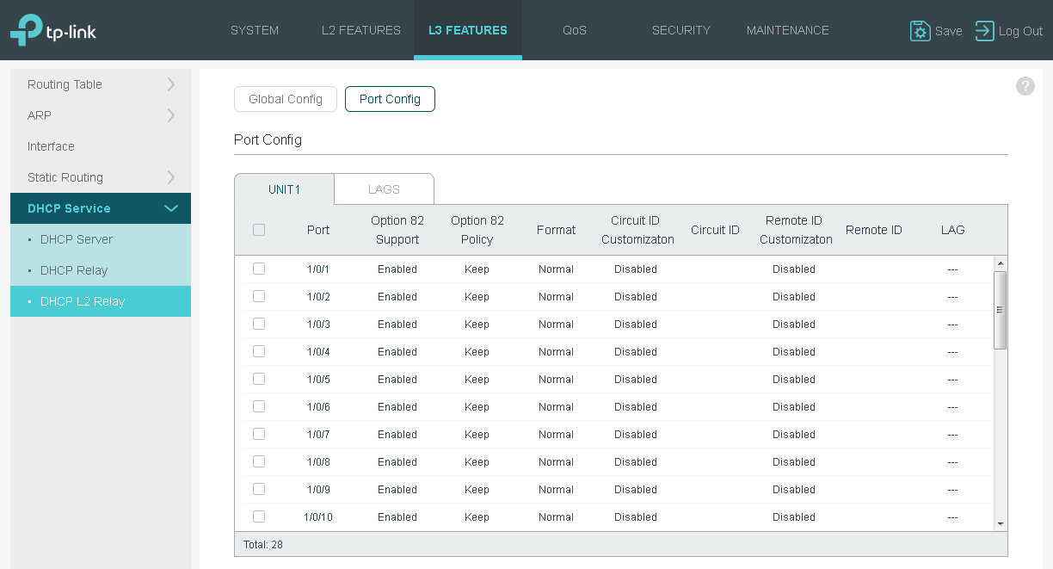Click the Format column header
This screenshot has height=569, width=1053.
(556, 230)
